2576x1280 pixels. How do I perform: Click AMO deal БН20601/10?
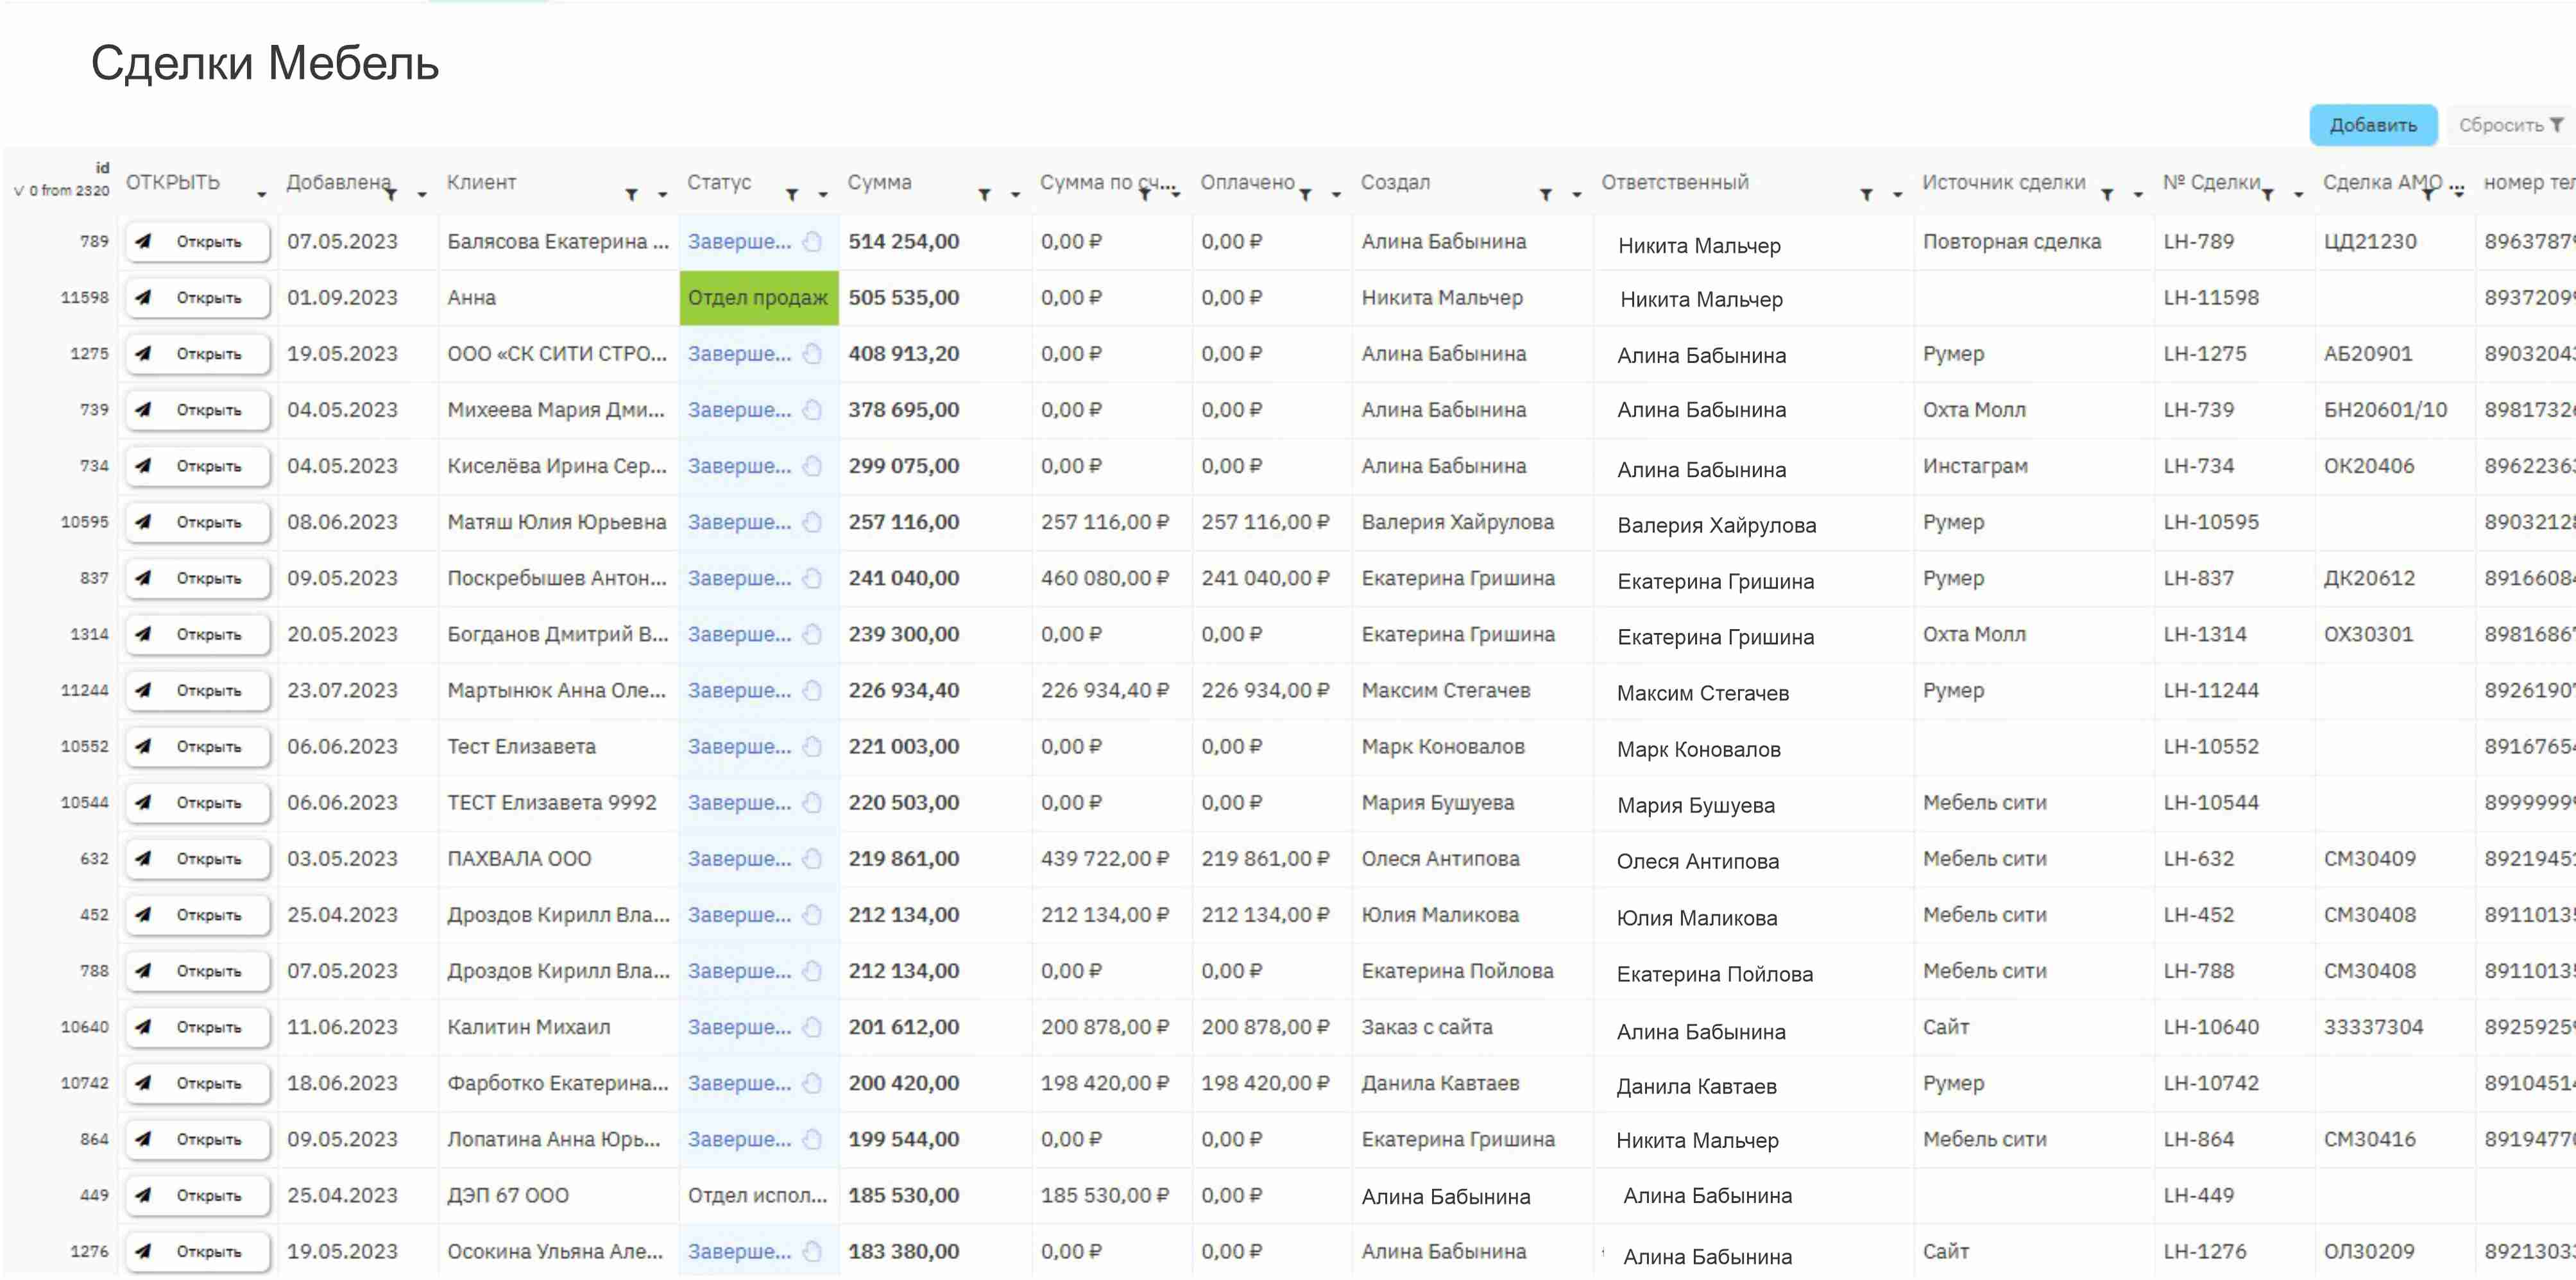pos(2385,410)
